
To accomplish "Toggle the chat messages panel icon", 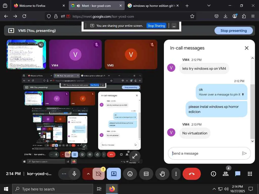I will tap(238, 174).
